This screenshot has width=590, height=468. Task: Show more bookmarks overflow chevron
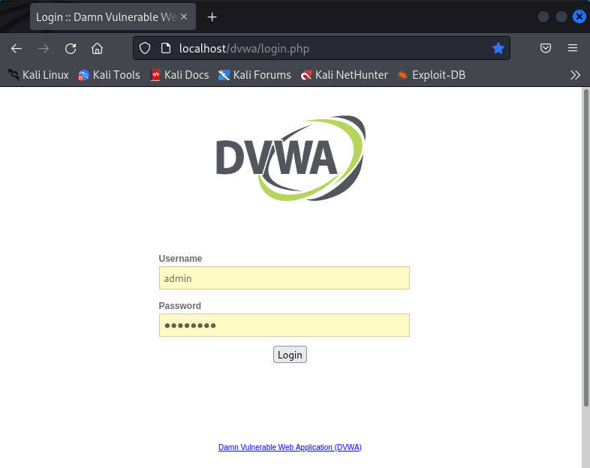(575, 75)
